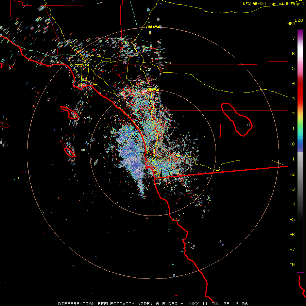Click the 5 value on the color scale
Viewport: 306px width, 306px height.
[293, 68]
